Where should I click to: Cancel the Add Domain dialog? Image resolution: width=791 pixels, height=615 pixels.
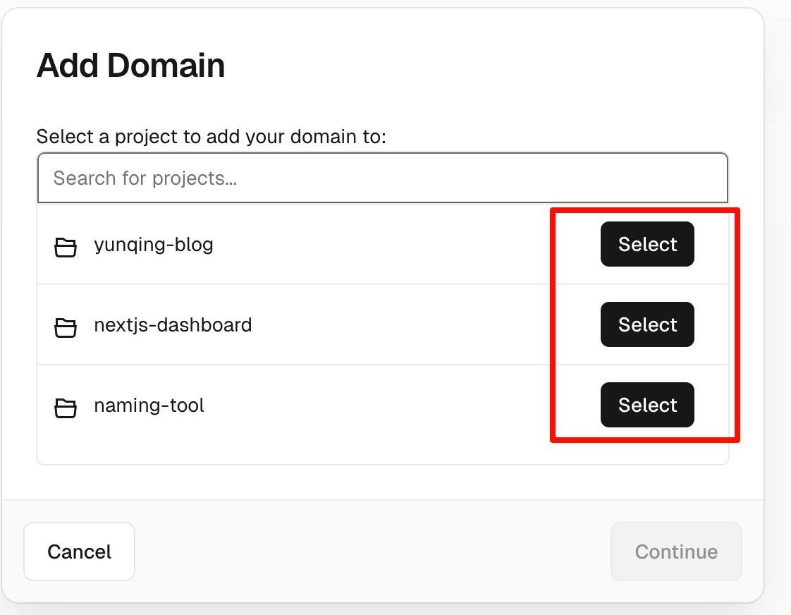[79, 552]
